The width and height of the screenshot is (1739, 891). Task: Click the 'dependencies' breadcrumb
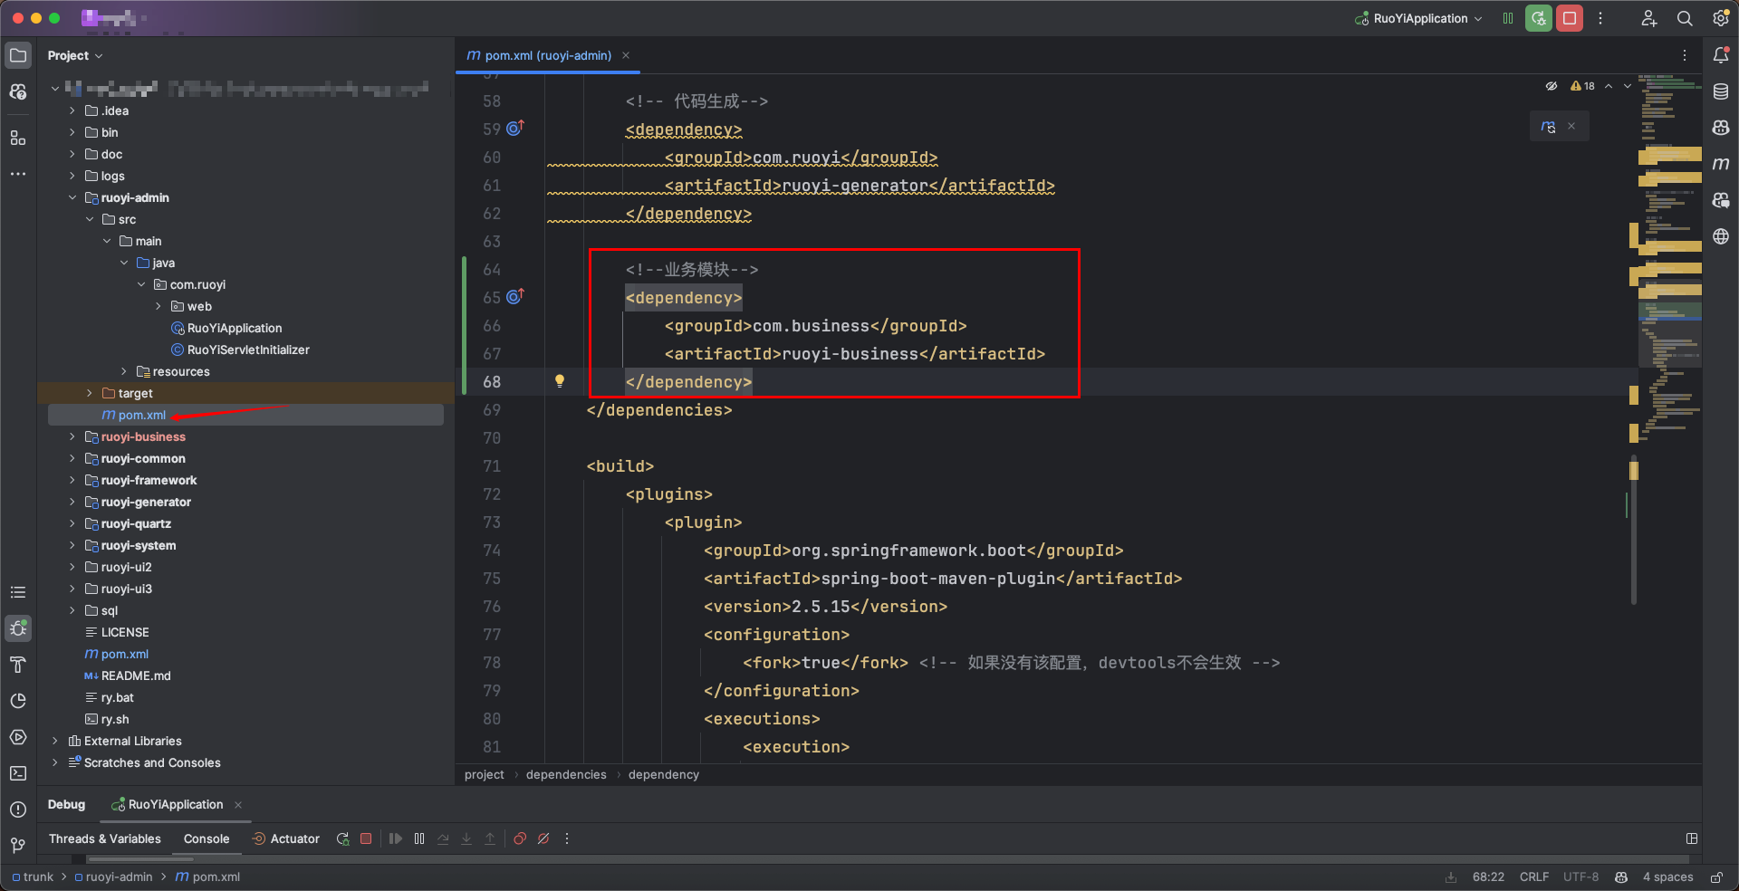point(566,774)
